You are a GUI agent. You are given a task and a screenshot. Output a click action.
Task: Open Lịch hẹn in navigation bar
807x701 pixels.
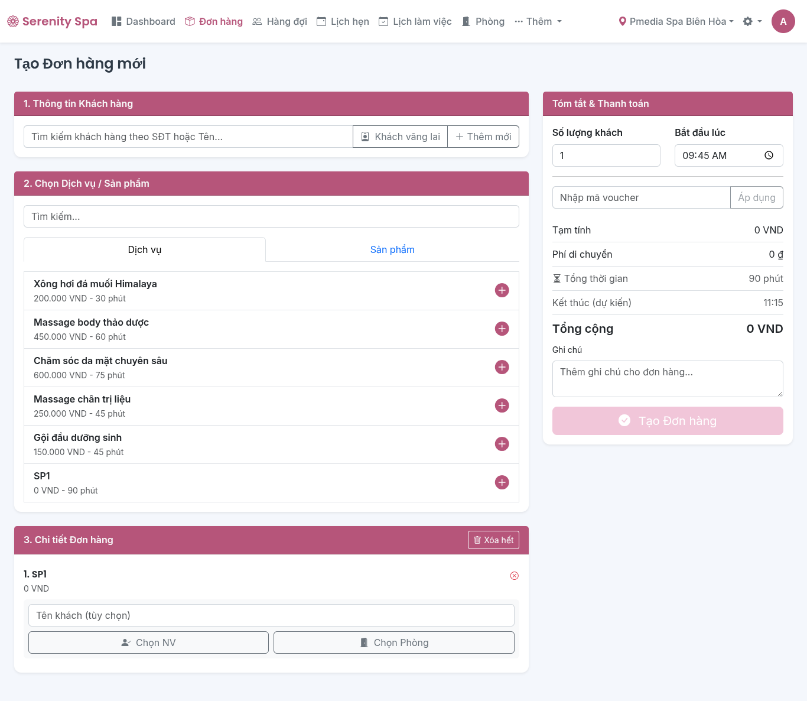click(343, 21)
